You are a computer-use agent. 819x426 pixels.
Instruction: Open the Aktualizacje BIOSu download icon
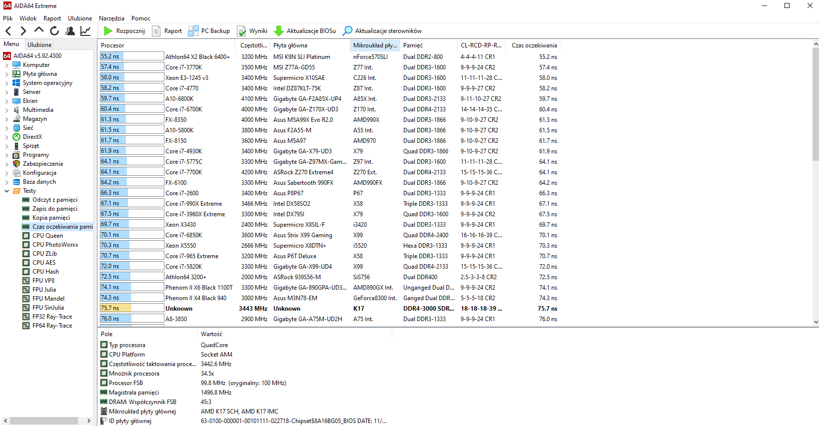(279, 31)
